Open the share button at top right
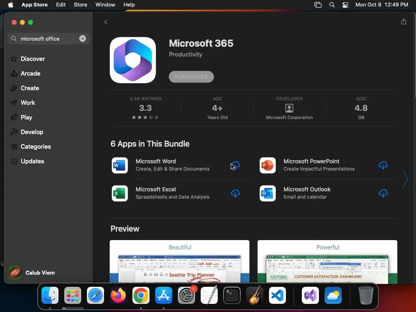Screen dimensions: 416x312 tap(403, 22)
